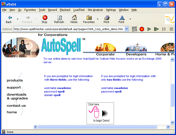Open the Settings menu
This screenshot has height=135, width=176.
click(111, 10)
